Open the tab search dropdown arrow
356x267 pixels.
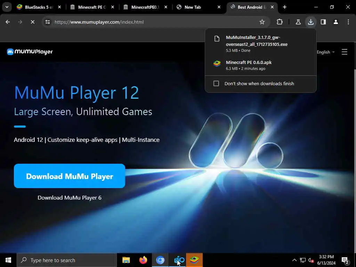click(7, 7)
